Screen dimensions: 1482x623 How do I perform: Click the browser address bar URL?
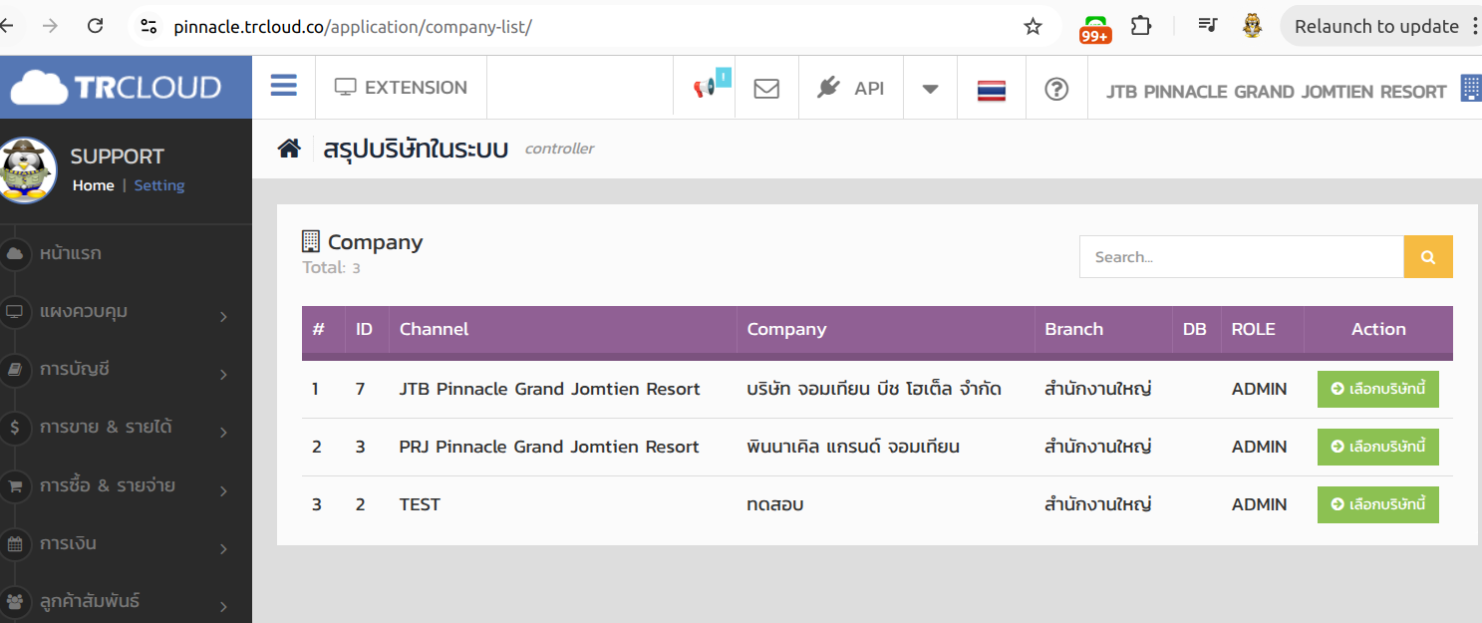pyautogui.click(x=353, y=27)
